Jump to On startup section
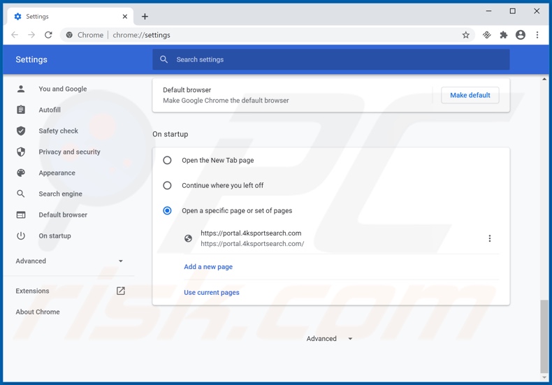 [x=55, y=235]
